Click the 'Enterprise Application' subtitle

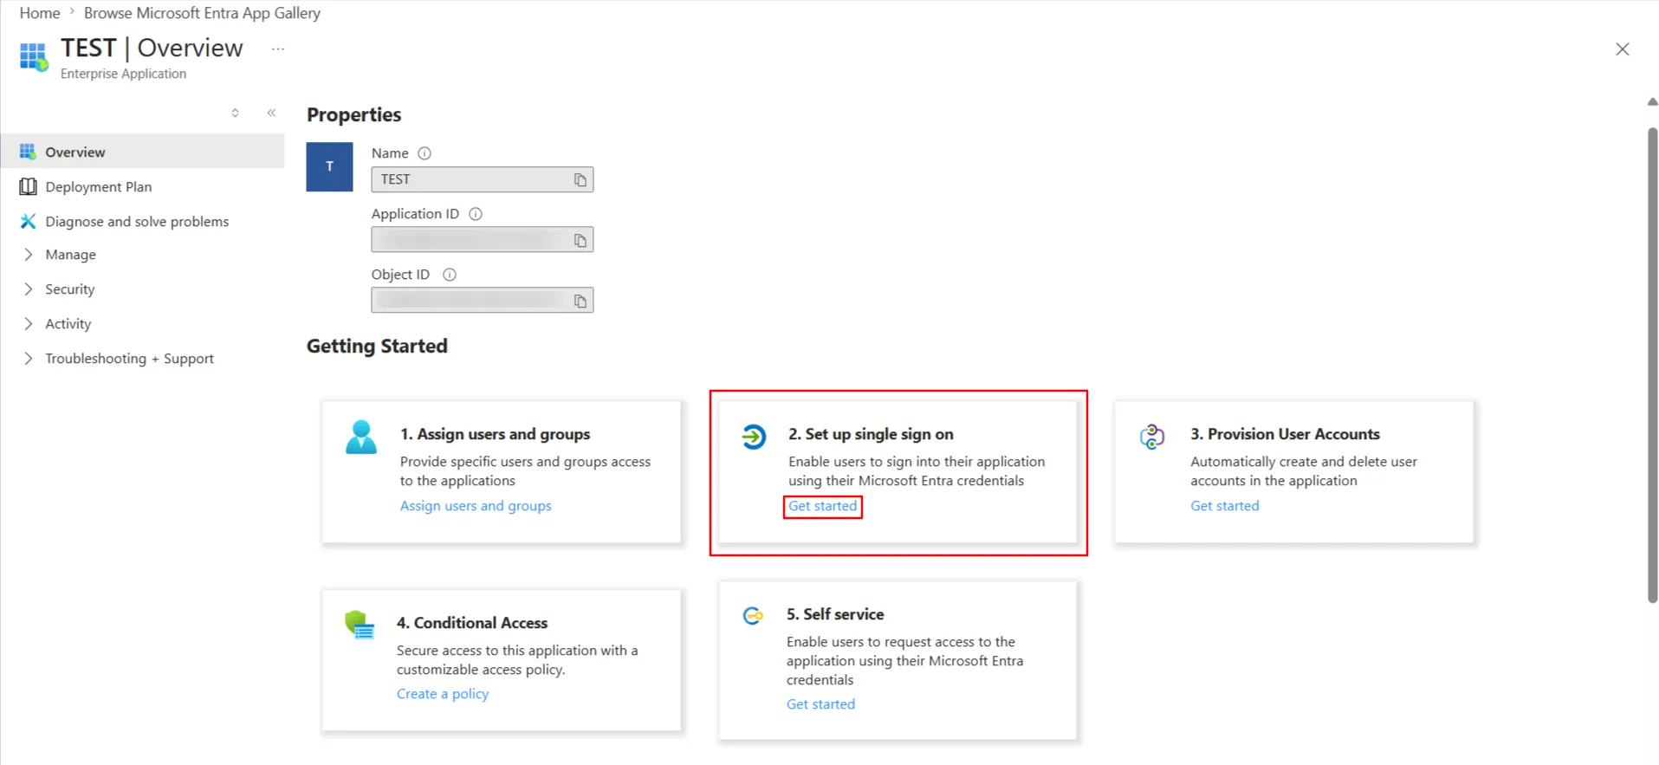(x=123, y=74)
